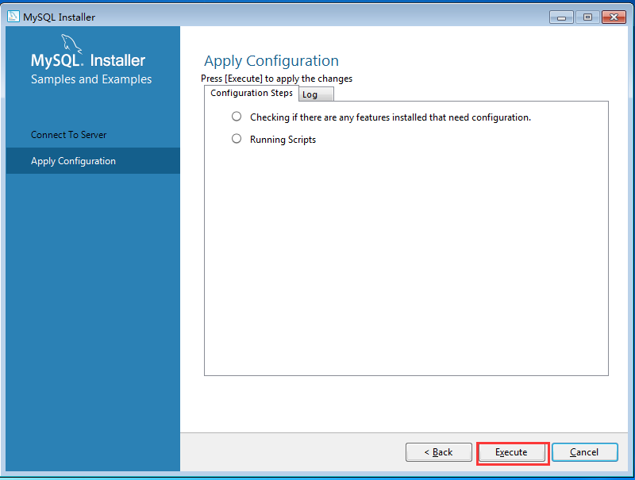
Task: Minimize the MySQL Installer window
Action: tap(561, 17)
